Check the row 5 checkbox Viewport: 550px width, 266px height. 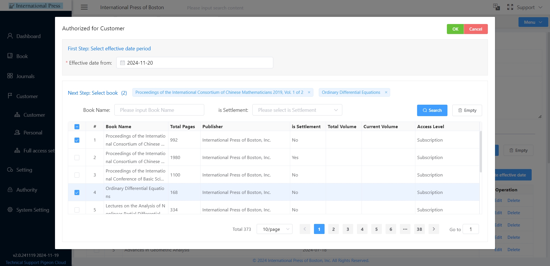[x=77, y=210]
